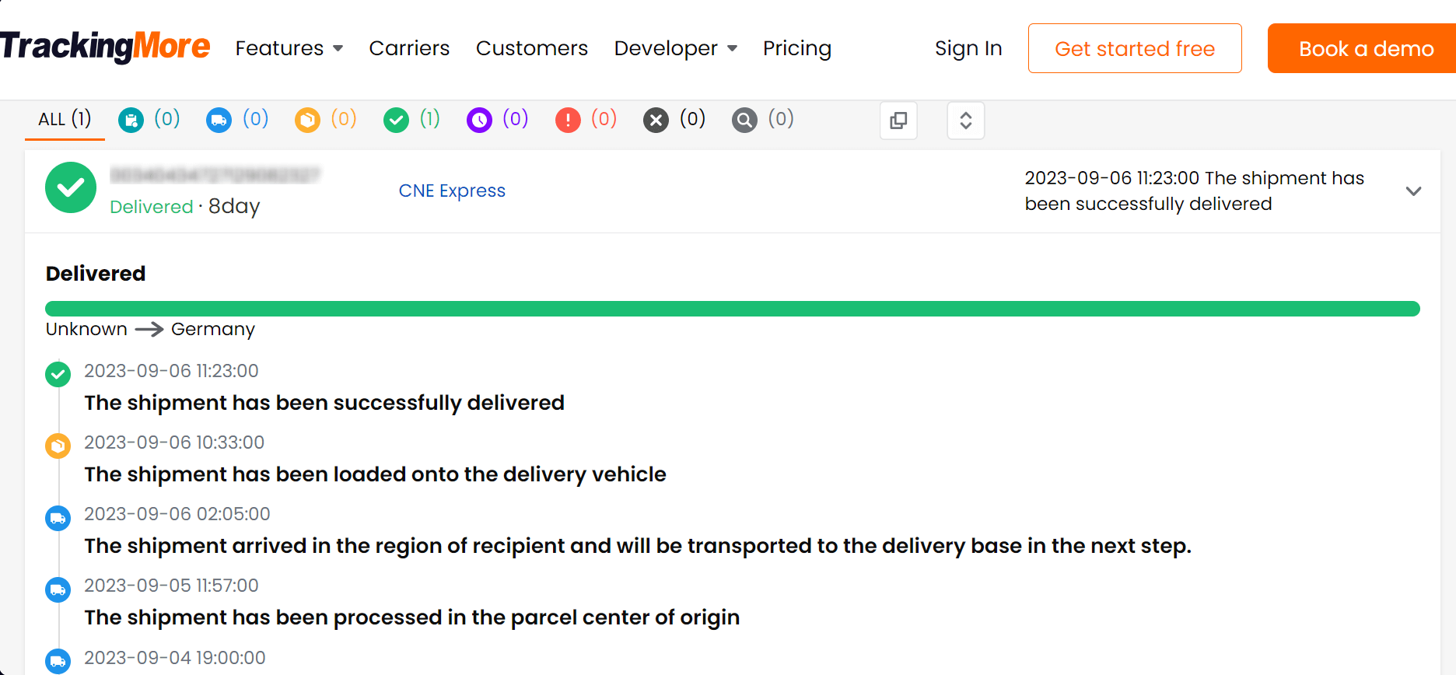
Task: Go to the Carriers page
Action: point(409,48)
